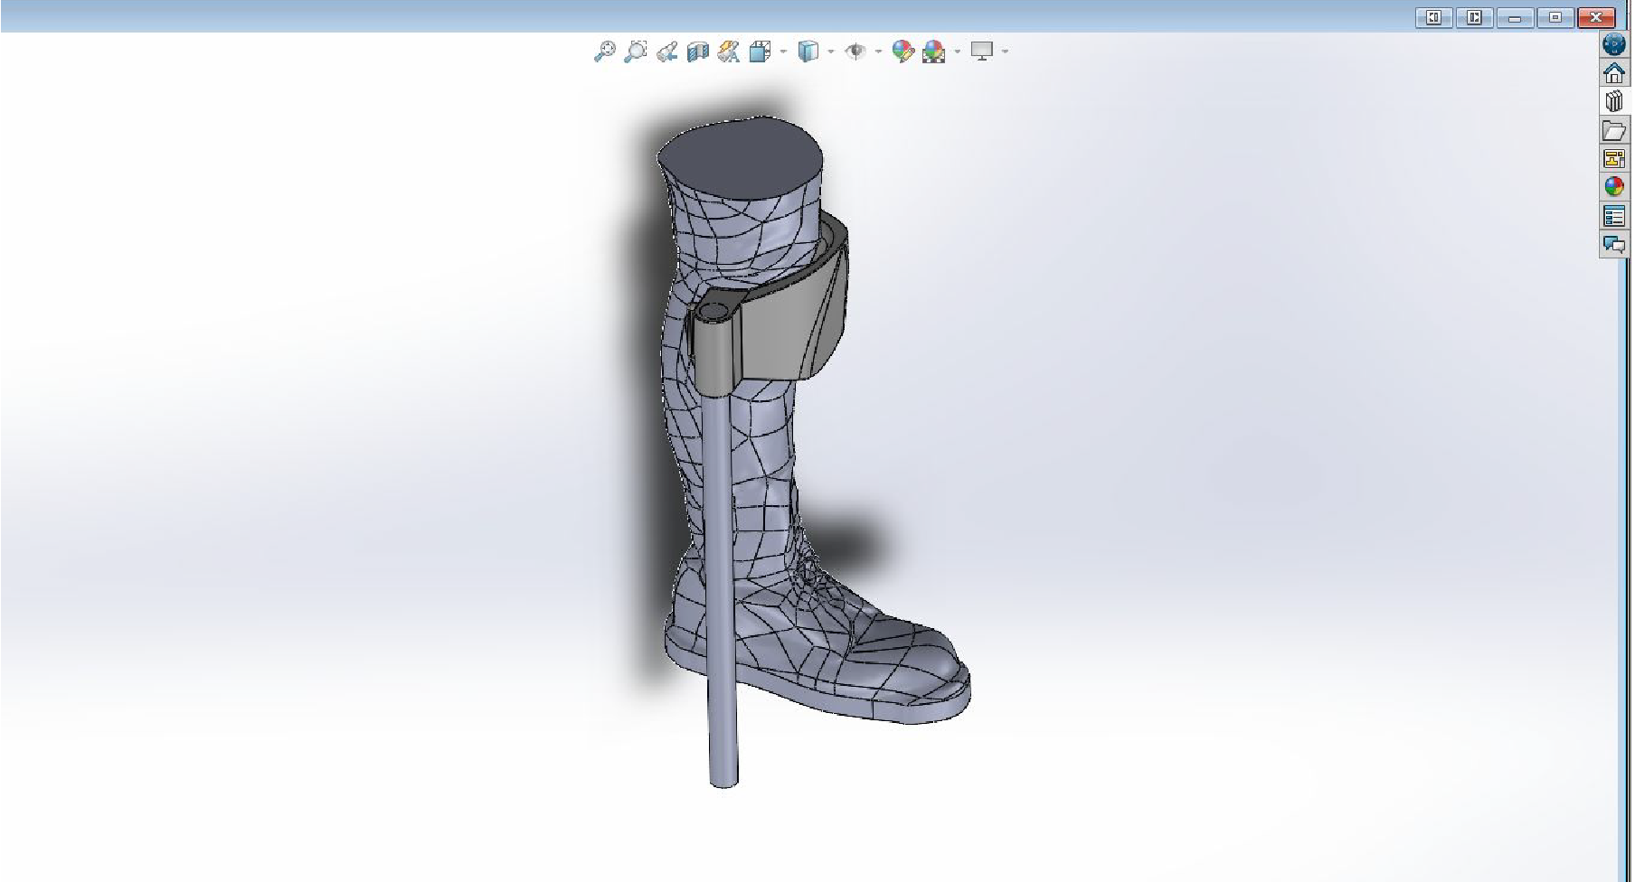Click the Zoom to Fit magnifier icon

(604, 52)
